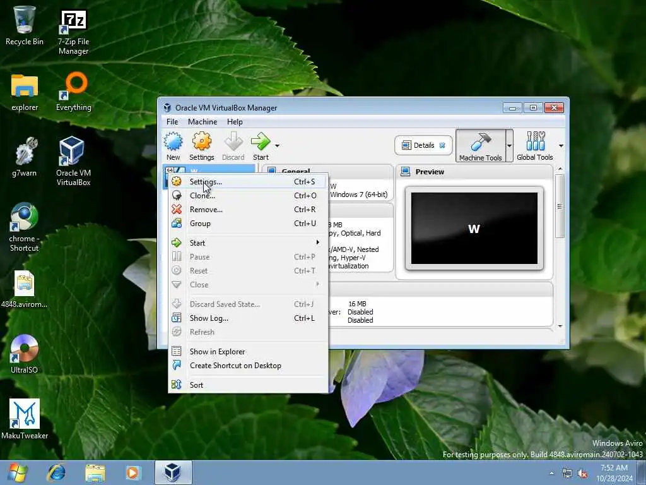Image resolution: width=646 pixels, height=485 pixels.
Task: Open the Windows Start button
Action: coord(17,472)
